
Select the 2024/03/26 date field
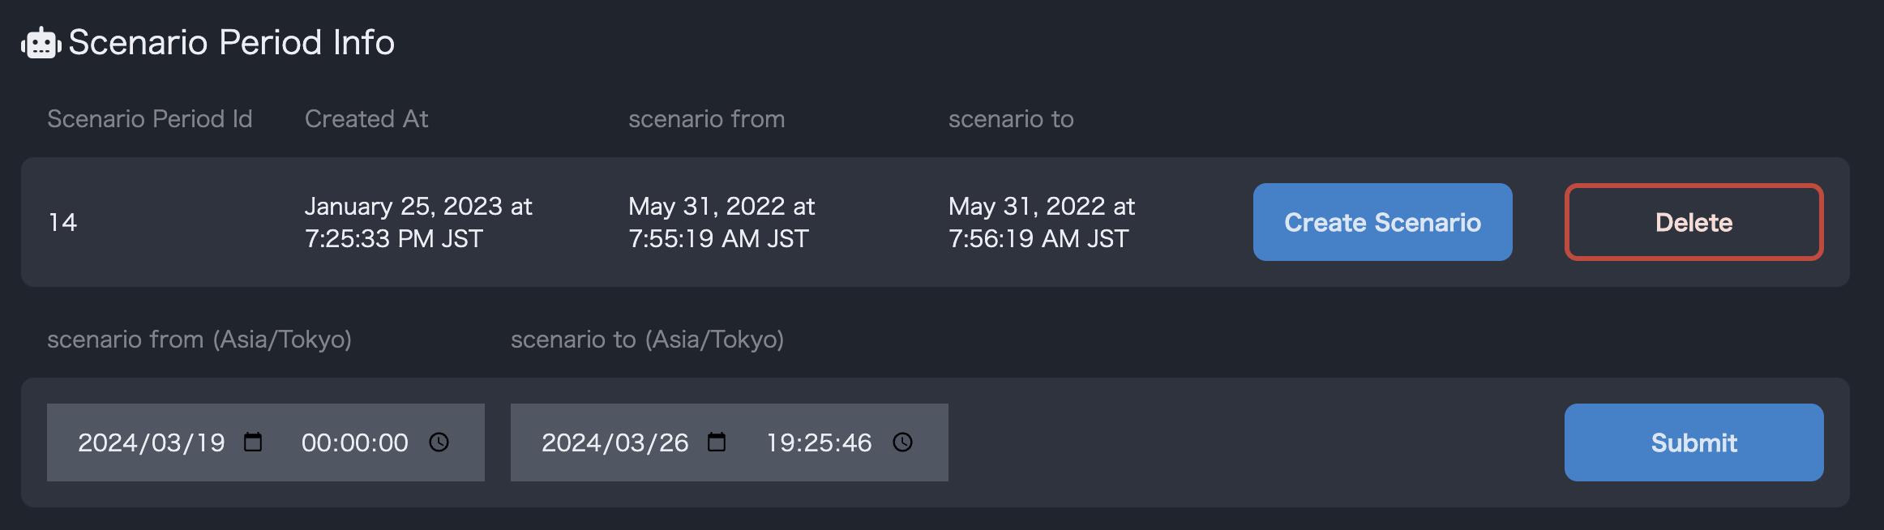[614, 442]
